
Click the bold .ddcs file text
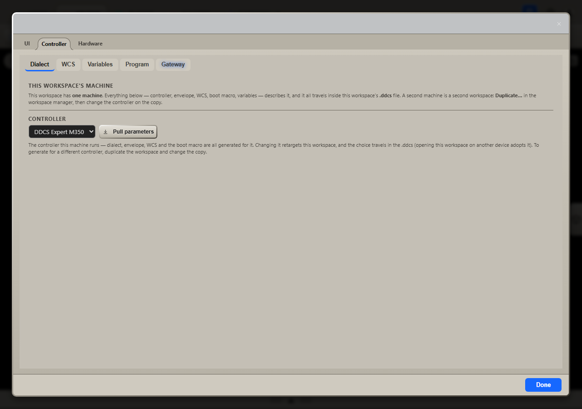coord(386,96)
